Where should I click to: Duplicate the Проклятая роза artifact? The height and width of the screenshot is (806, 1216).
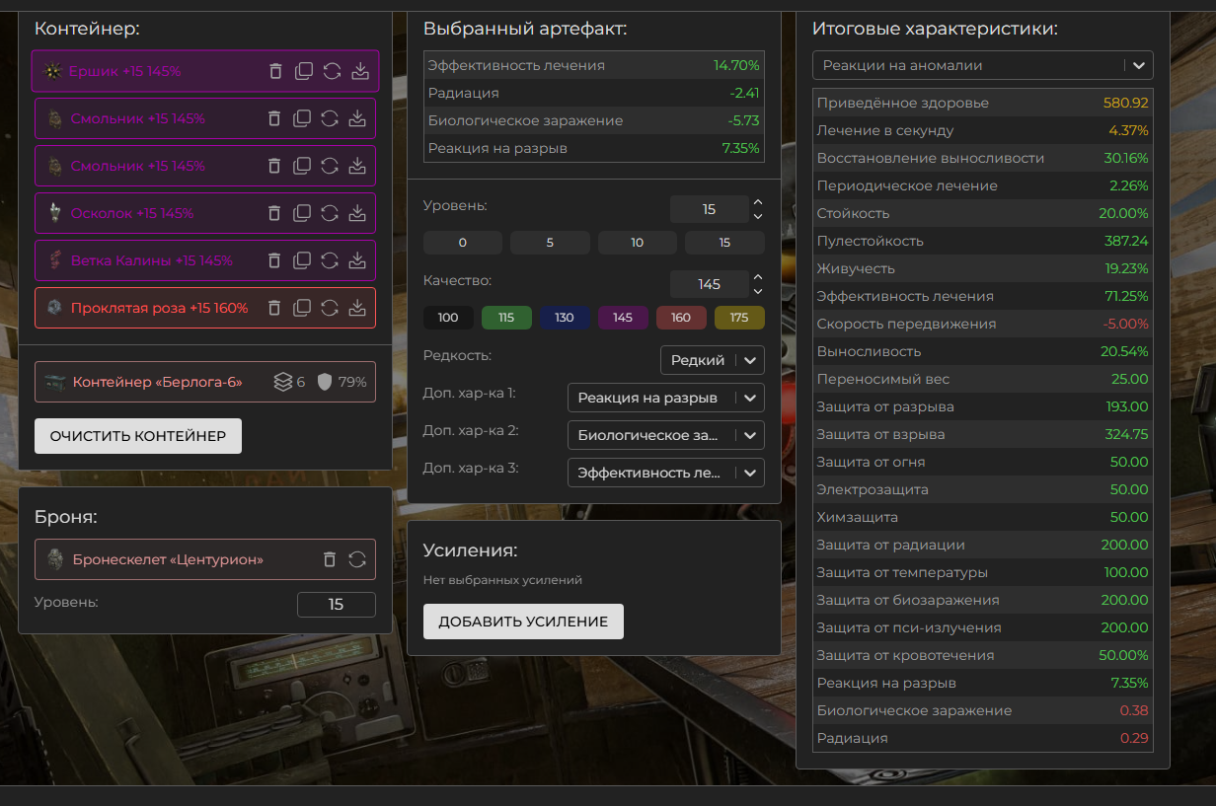click(x=302, y=308)
